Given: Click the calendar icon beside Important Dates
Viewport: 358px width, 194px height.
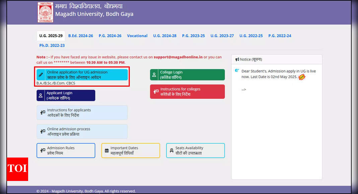Looking at the screenshot, I should (x=106, y=151).
